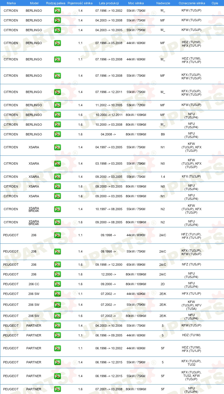Click production range 04.2003 -> 10.2006
The height and width of the screenshot is (394, 224).
point(109,326)
